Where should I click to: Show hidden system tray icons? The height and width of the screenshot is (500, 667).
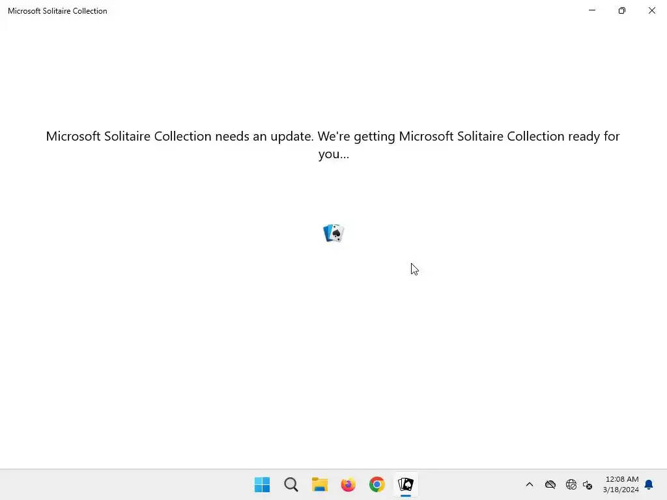pyautogui.click(x=530, y=484)
